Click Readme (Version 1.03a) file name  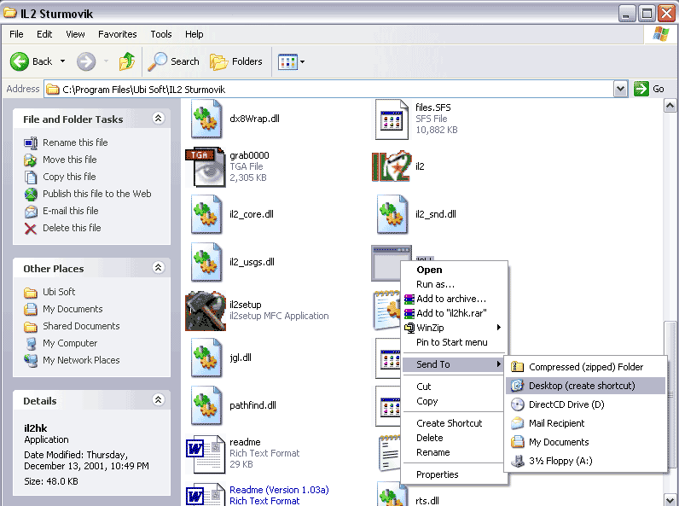point(279,490)
